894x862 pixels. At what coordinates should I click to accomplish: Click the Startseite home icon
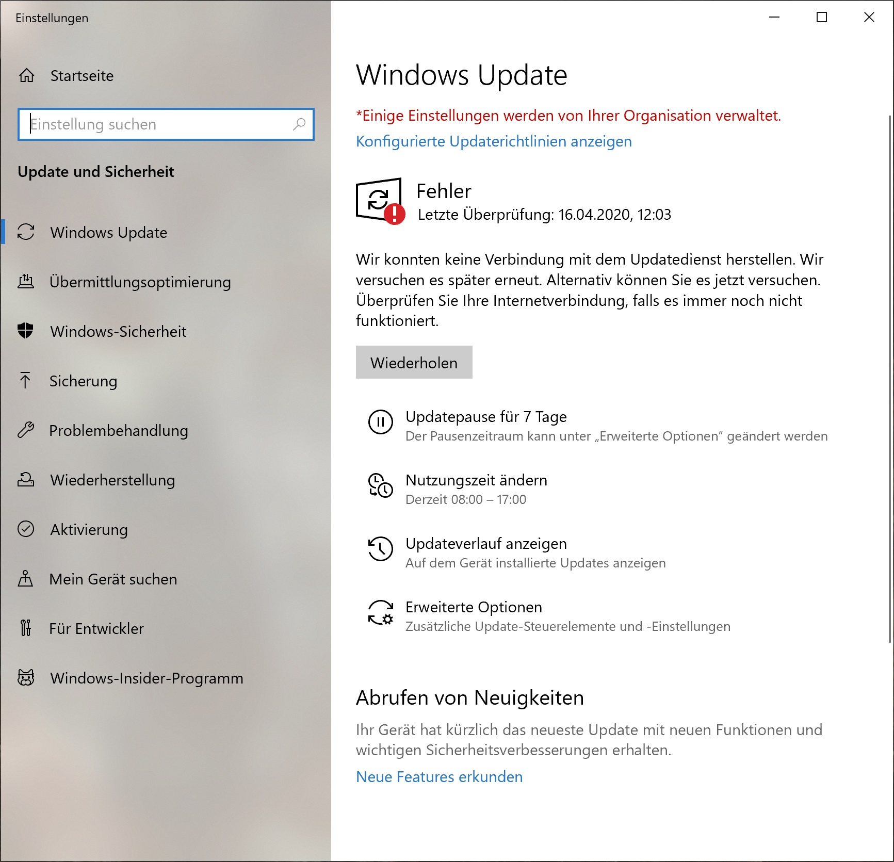[27, 76]
